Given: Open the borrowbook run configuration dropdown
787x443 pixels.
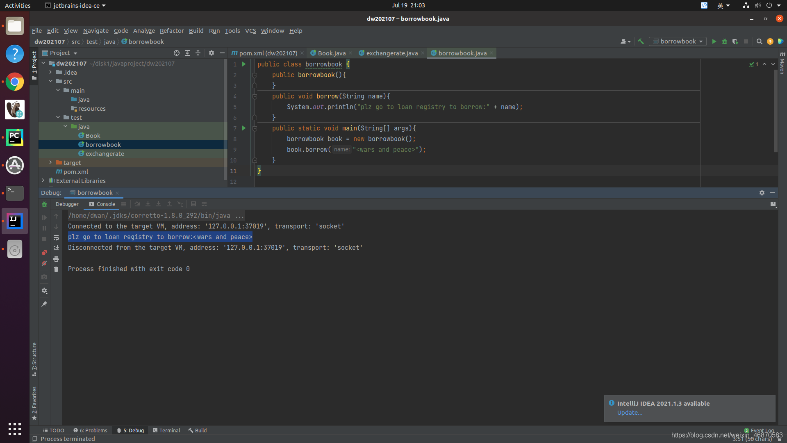Looking at the screenshot, I should (x=678, y=41).
